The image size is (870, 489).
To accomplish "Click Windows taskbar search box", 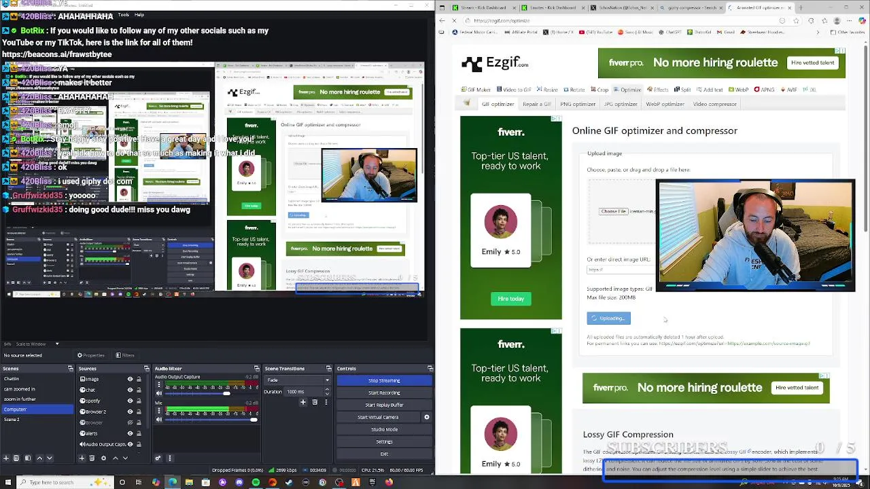I will coord(65,482).
